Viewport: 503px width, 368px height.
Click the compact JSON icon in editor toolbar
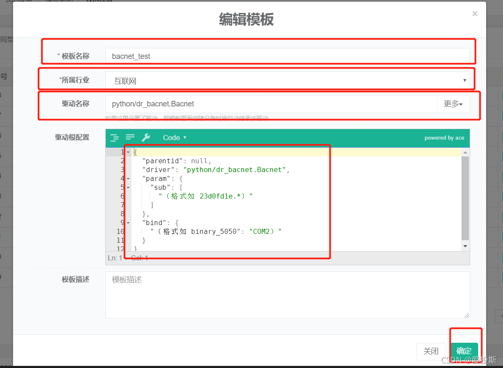[x=130, y=138]
